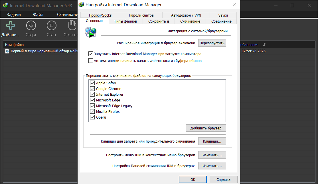The height and width of the screenshot is (184, 318).
Task: Close the settings dialog with X
Action: coord(234,5)
